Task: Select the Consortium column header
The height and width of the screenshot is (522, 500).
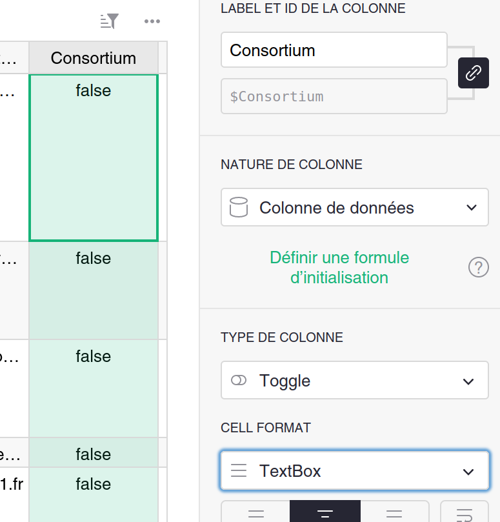Action: tap(93, 57)
